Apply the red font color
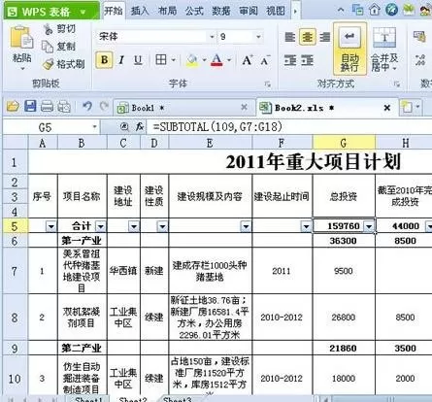This screenshot has width=432, height=402. 216,60
